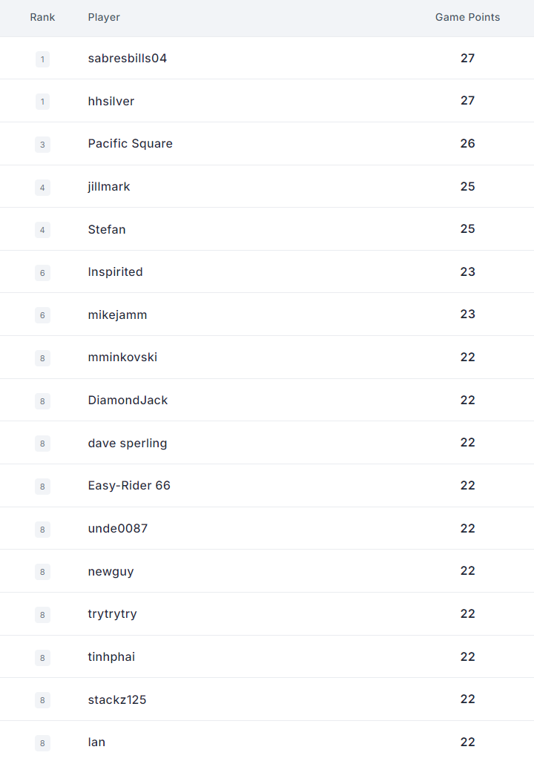Open Pacific Square player entry

pos(130,144)
